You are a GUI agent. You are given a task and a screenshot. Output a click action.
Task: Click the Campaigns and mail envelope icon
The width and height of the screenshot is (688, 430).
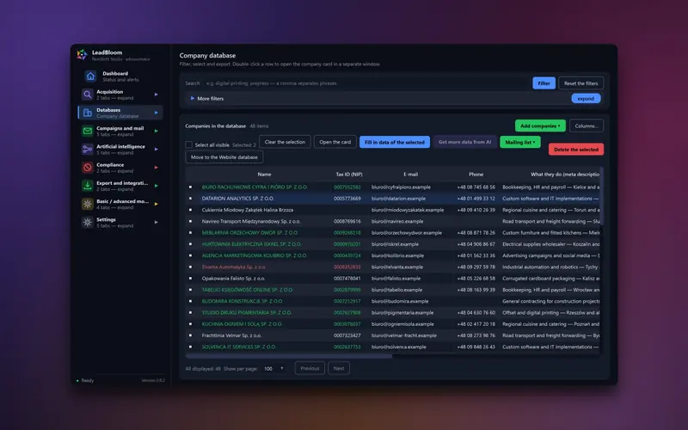click(x=88, y=132)
